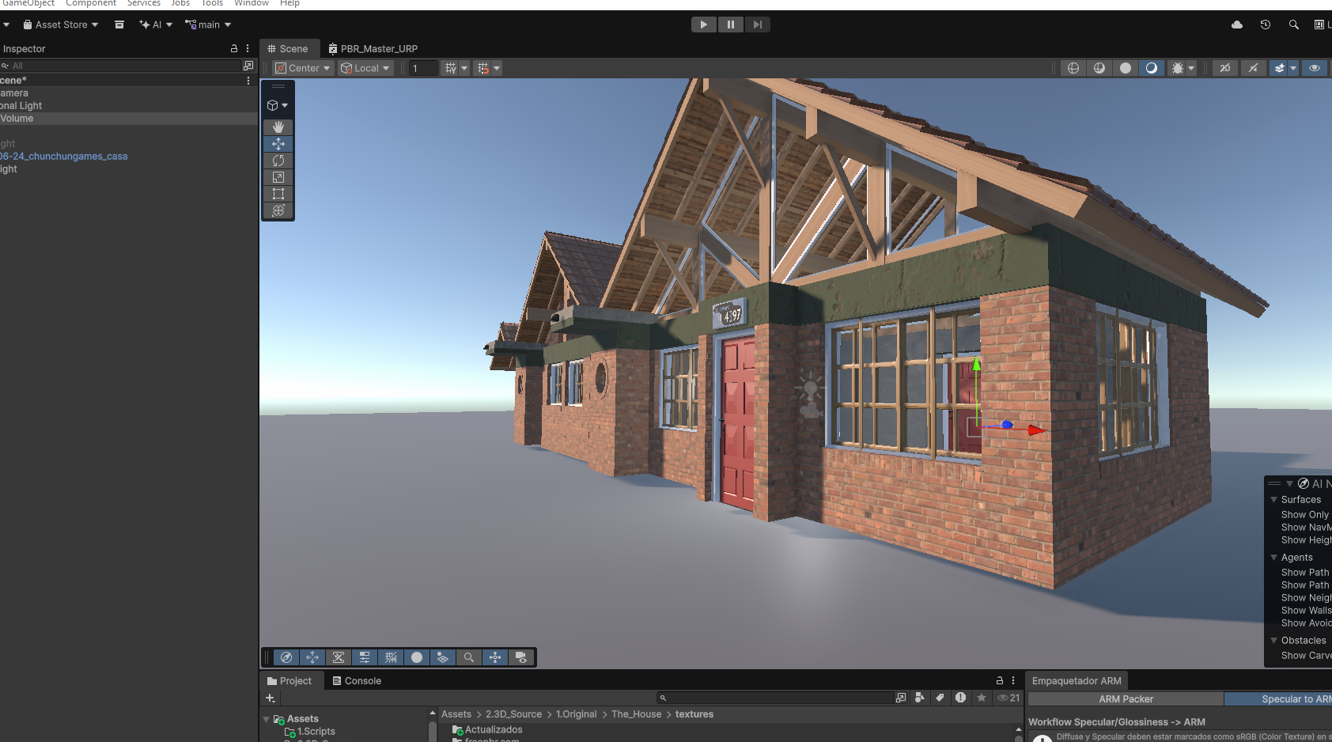Switch to the Scene tab
Viewport: 1332px width, 742px height.
pos(289,48)
